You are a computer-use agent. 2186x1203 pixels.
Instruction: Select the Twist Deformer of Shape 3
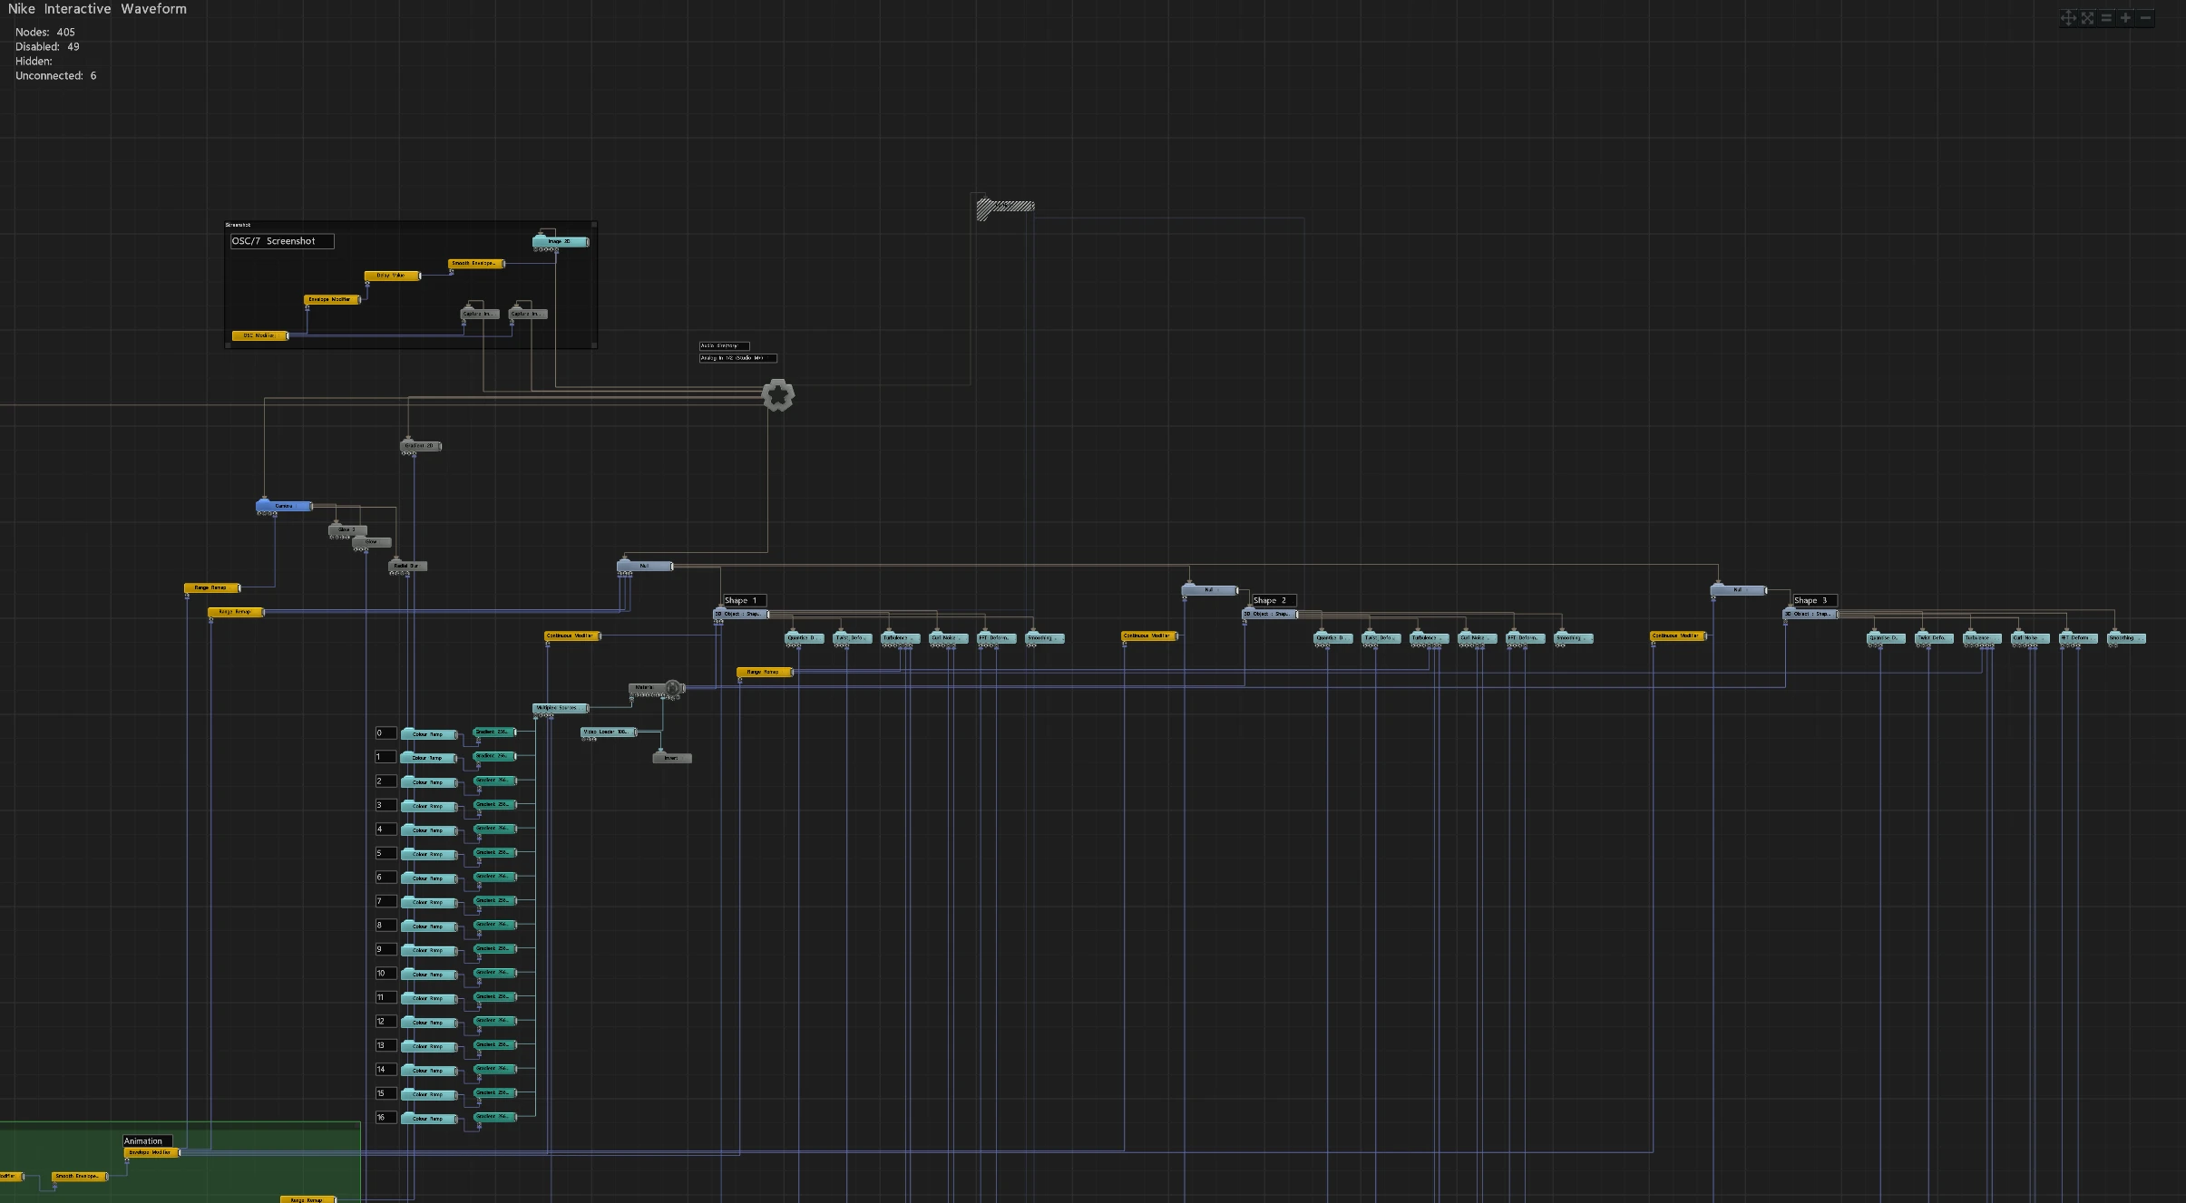1934,638
